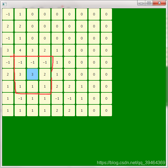Click the 3 cell left of the 4
168x168 pixels.
point(8,50)
